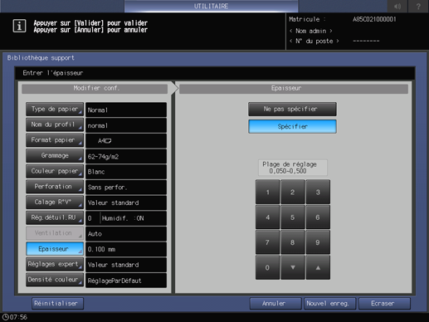Select the Epaisseur setting button

(55, 249)
